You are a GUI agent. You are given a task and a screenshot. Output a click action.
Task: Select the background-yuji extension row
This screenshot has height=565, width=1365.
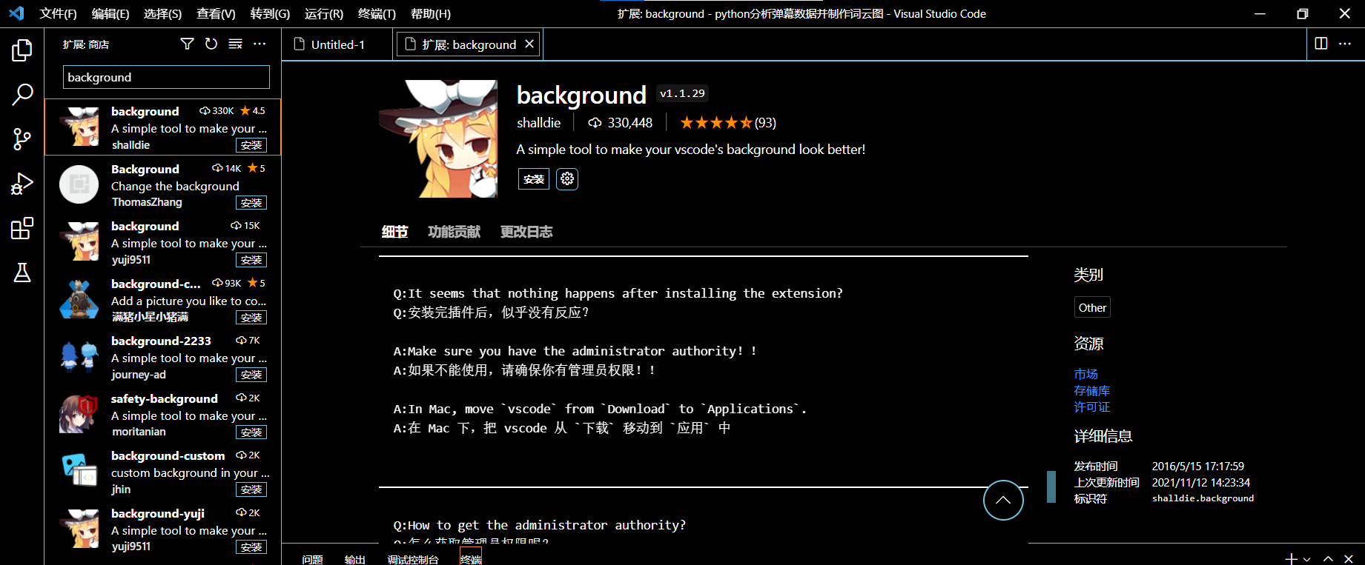pyautogui.click(x=163, y=529)
